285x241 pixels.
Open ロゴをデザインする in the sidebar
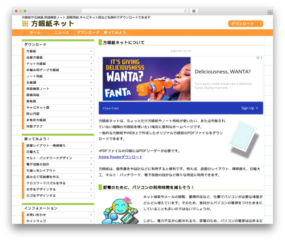[x=58, y=196]
